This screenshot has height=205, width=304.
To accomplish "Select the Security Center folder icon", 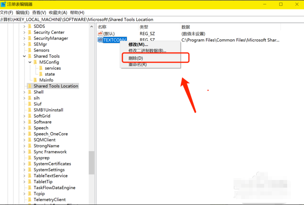I will tap(30, 32).
